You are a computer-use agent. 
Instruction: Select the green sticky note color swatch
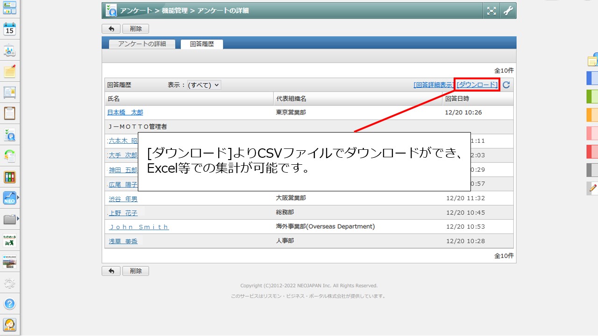[x=592, y=96]
